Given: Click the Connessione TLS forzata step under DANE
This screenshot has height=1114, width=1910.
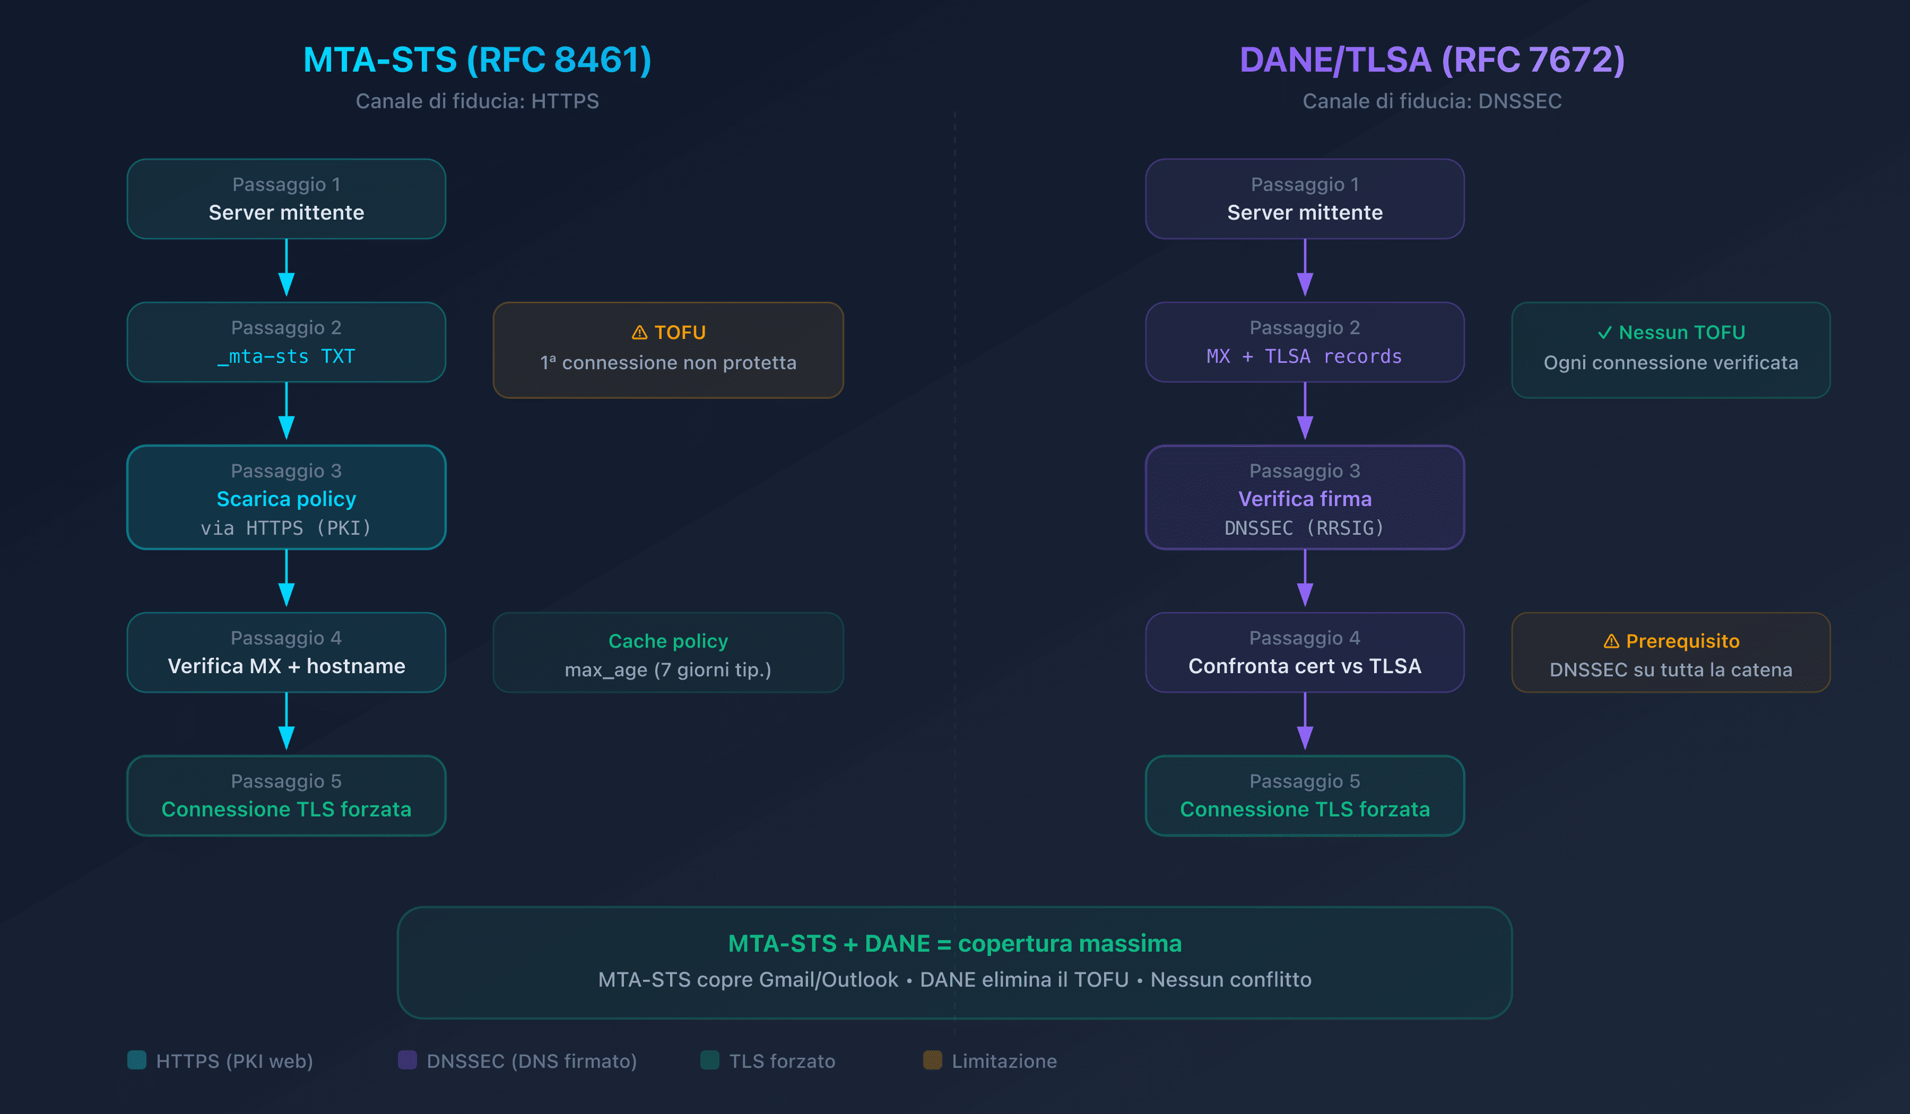Looking at the screenshot, I should [1305, 795].
